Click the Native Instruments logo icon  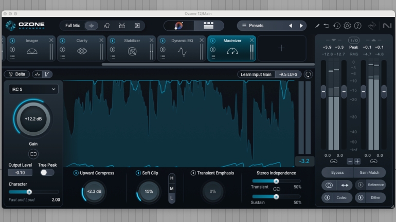387,26
